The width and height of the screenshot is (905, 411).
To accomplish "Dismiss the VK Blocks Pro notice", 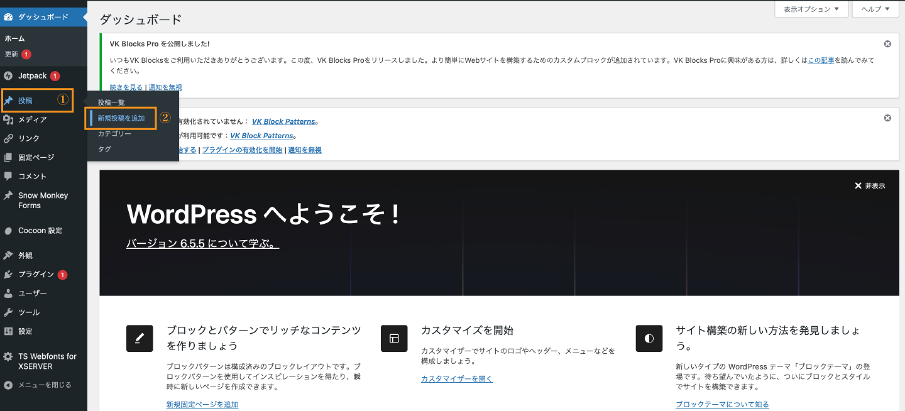I will (x=887, y=44).
